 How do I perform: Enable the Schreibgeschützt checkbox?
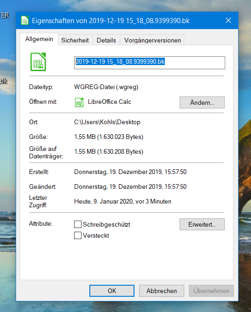[x=78, y=224]
